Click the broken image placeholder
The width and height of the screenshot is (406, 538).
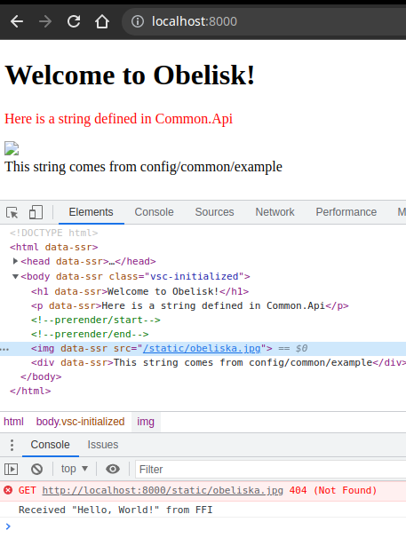(x=12, y=148)
